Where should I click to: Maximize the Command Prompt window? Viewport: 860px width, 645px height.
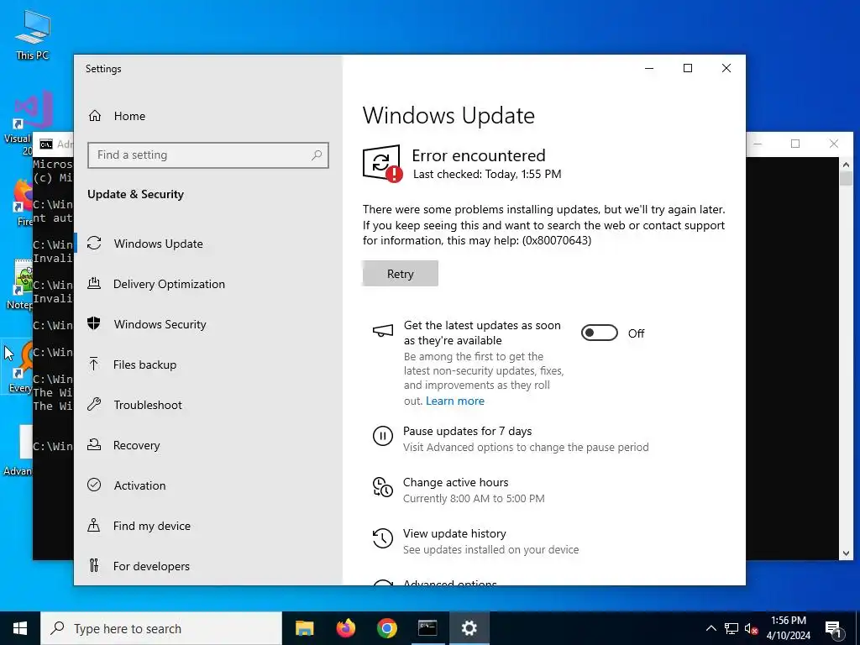click(x=795, y=144)
